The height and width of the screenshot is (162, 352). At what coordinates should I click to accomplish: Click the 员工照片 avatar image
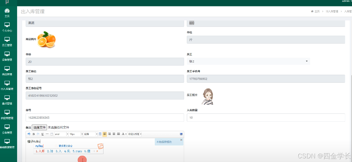207,96
